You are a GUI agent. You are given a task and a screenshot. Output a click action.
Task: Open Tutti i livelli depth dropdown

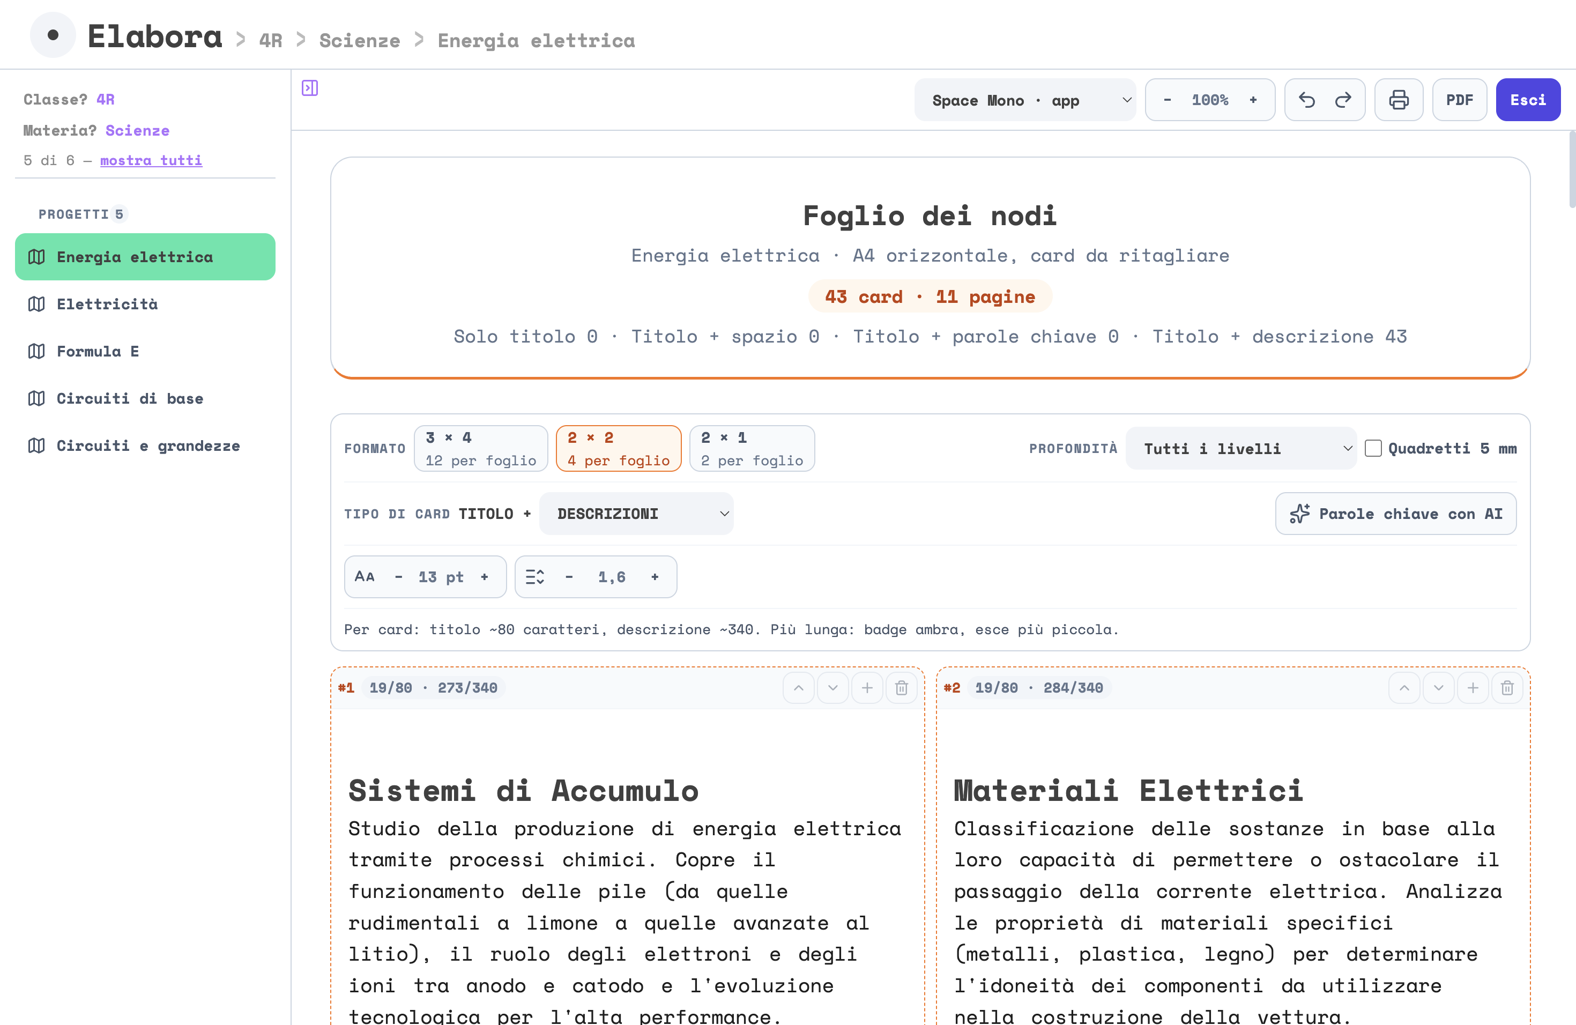1241,448
